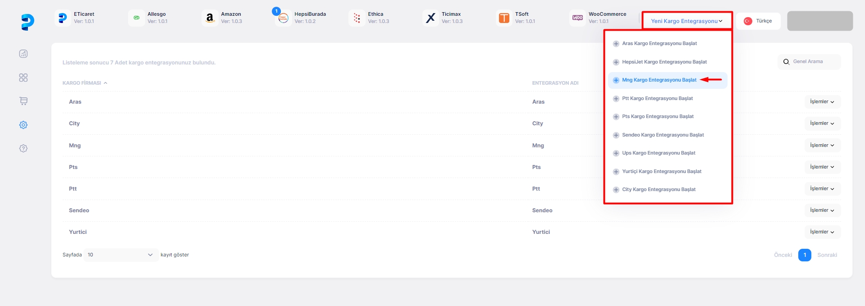Open the records per page selector
The height and width of the screenshot is (306, 865).
click(x=120, y=255)
